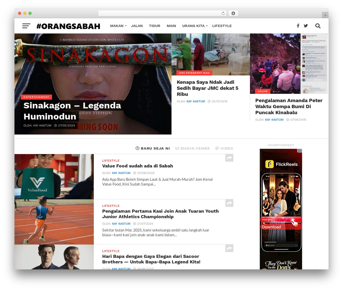Viewport: 343px width, 290px height.
Task: Click the running child track thumbnail
Action: [54, 222]
